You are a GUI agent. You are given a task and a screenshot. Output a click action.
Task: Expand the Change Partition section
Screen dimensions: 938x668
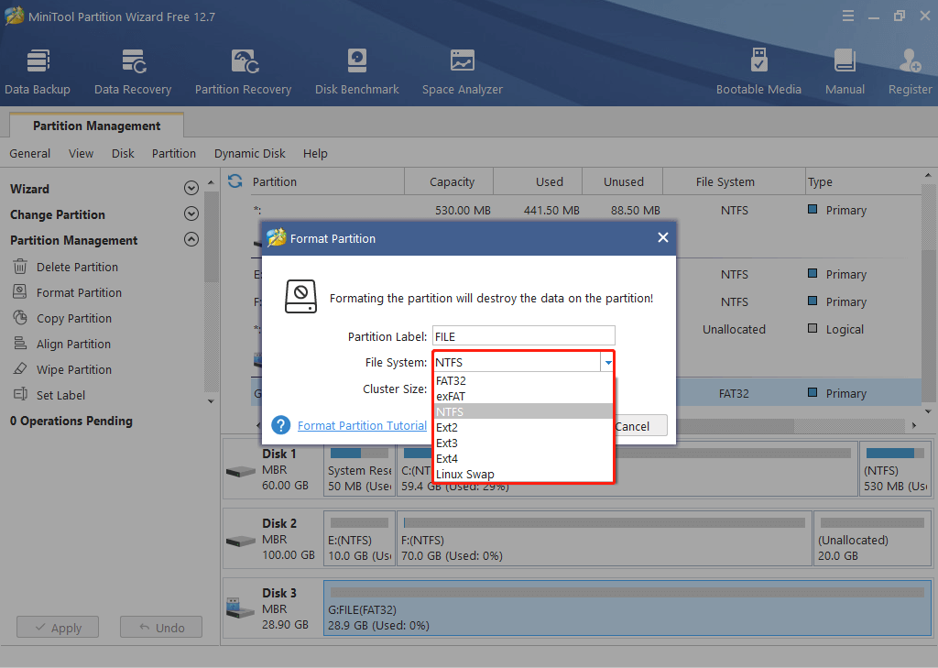(x=191, y=214)
